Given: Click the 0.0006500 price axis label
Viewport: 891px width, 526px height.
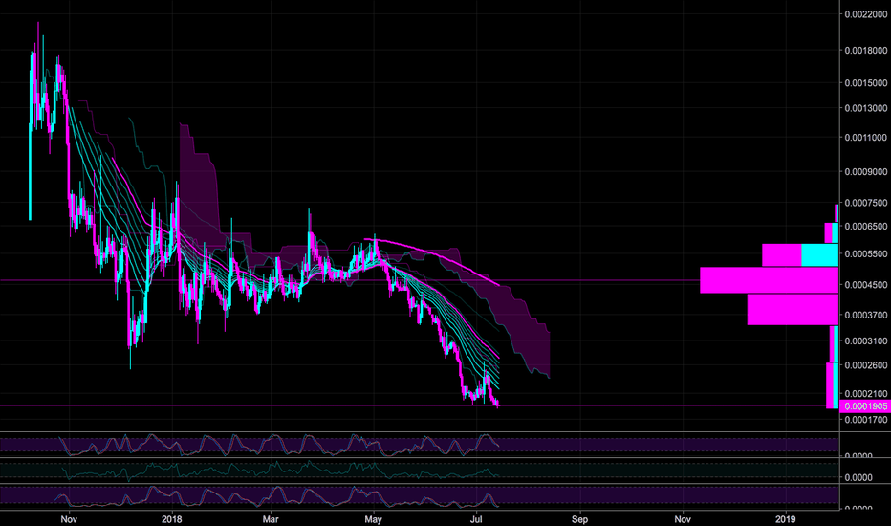Looking at the screenshot, I should pos(866,227).
